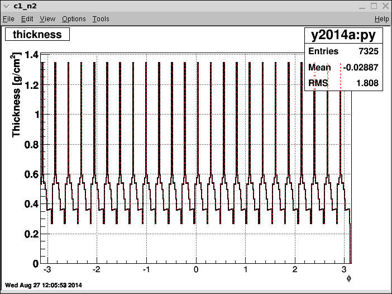Select the 'thickness' histogram title box
Screen dimensions: 392x294
tap(37, 34)
